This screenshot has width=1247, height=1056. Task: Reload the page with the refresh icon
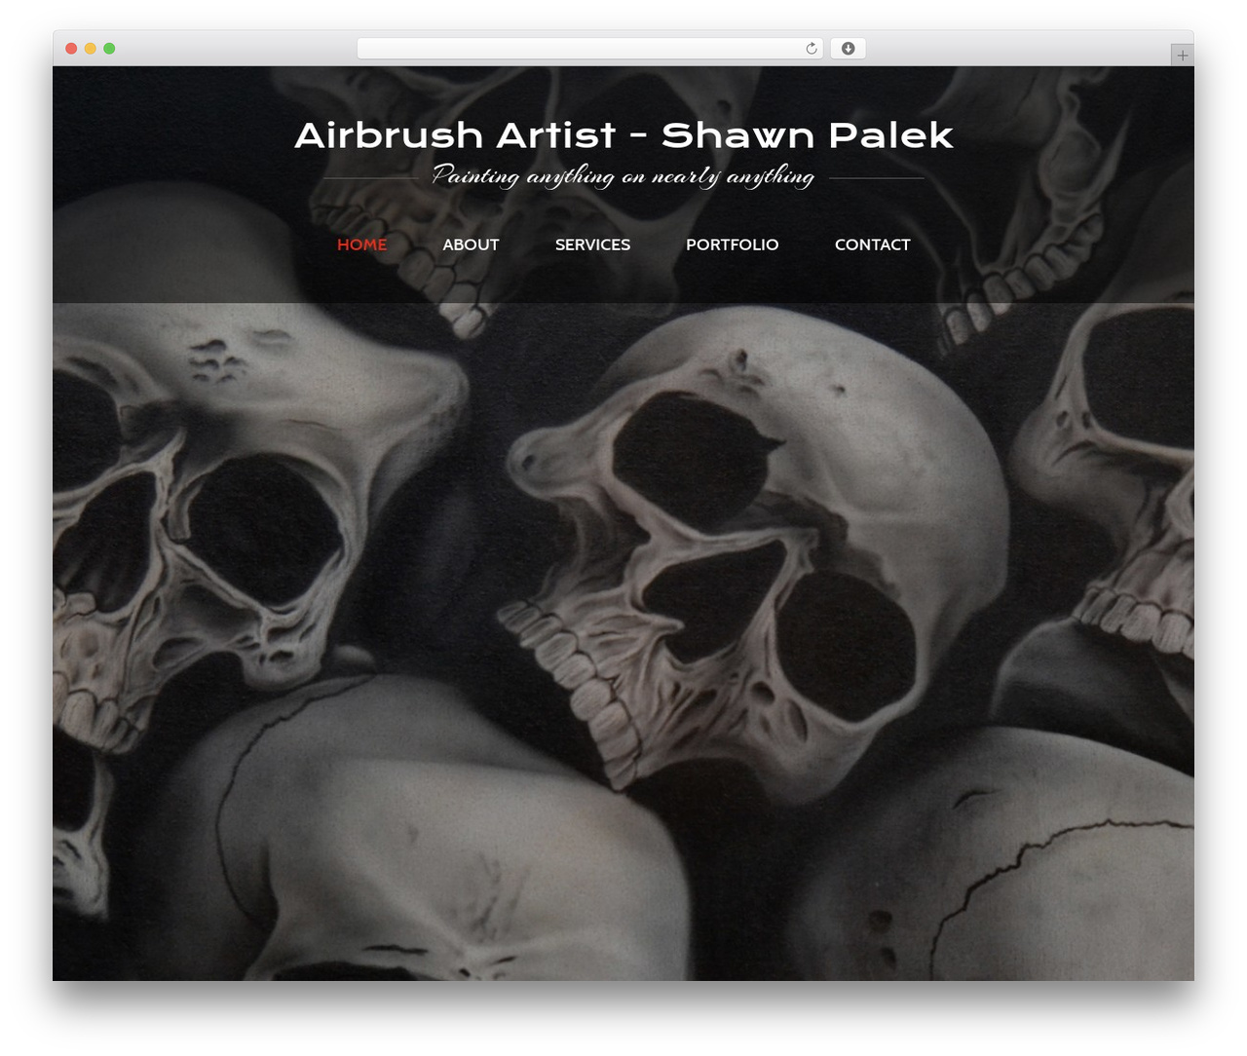tap(811, 49)
